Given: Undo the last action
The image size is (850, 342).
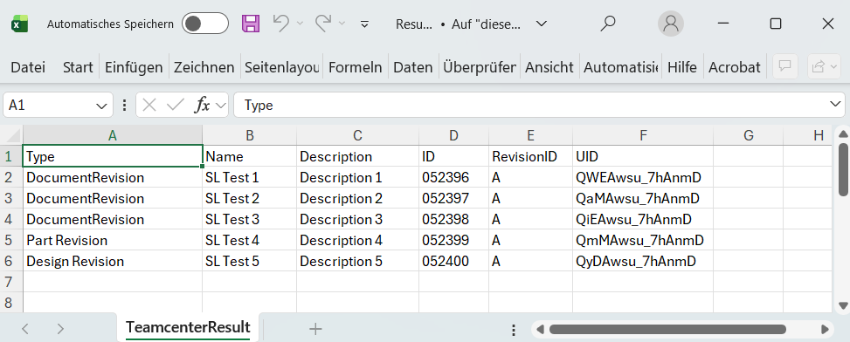Looking at the screenshot, I should [280, 24].
